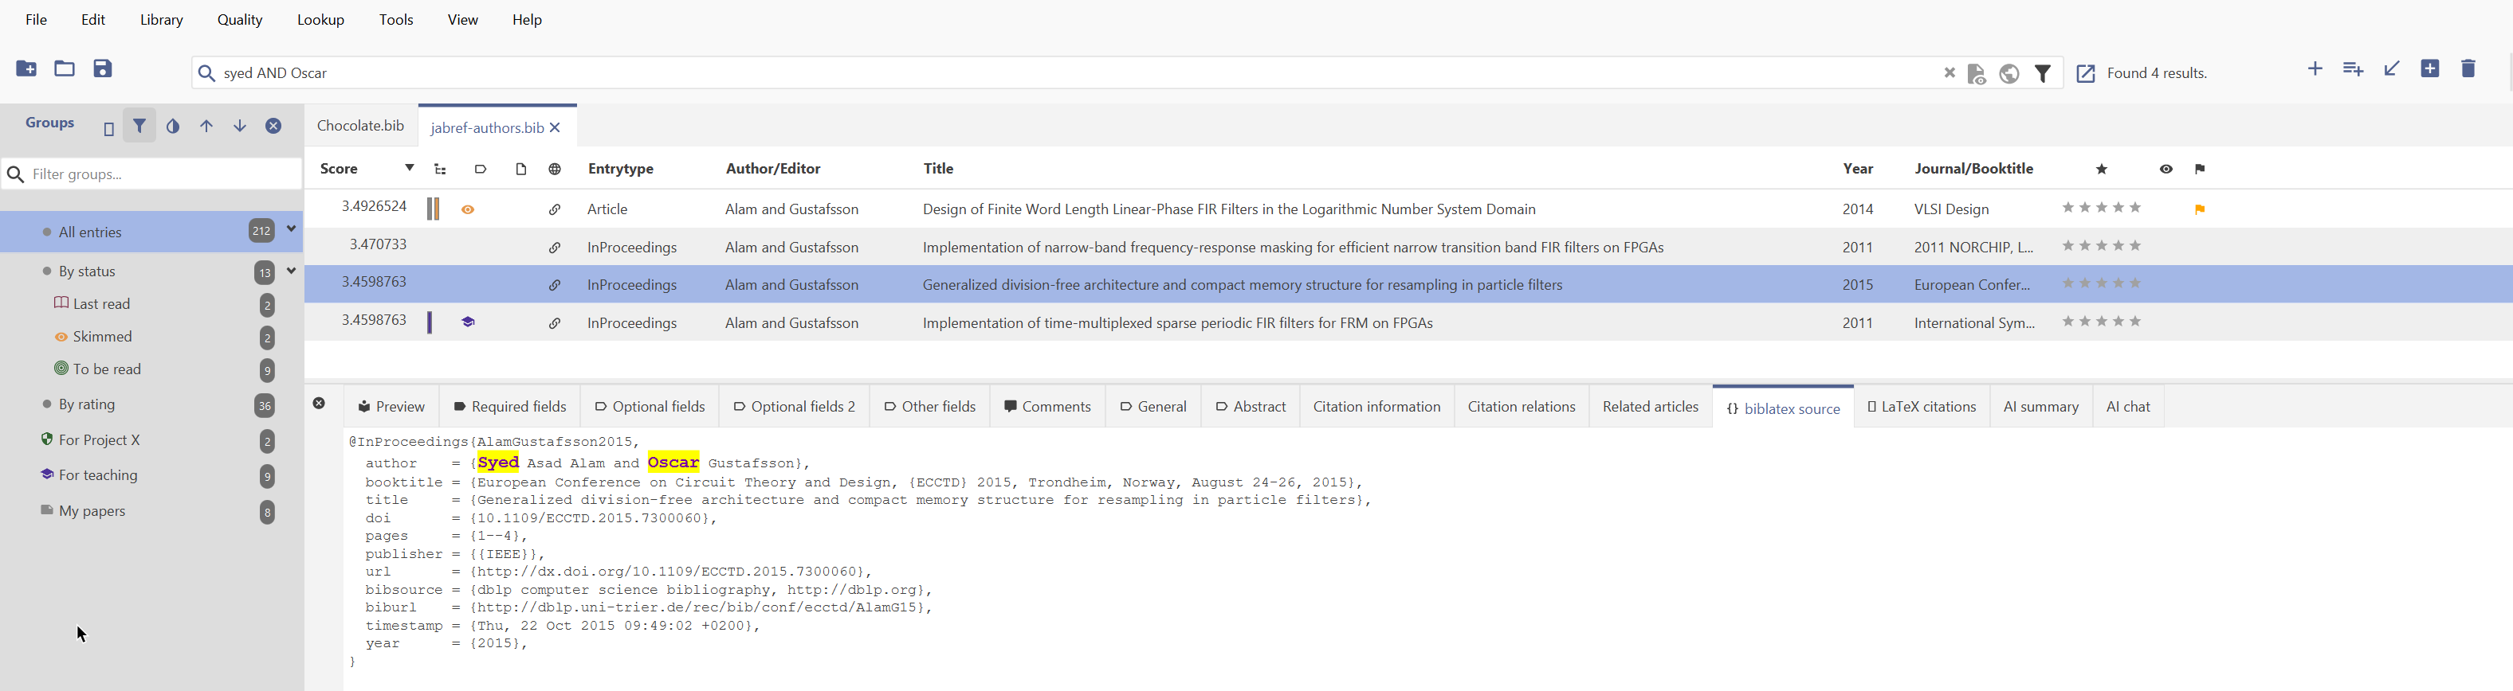Switch to the Preview tab
2513x691 pixels.
[x=391, y=407]
